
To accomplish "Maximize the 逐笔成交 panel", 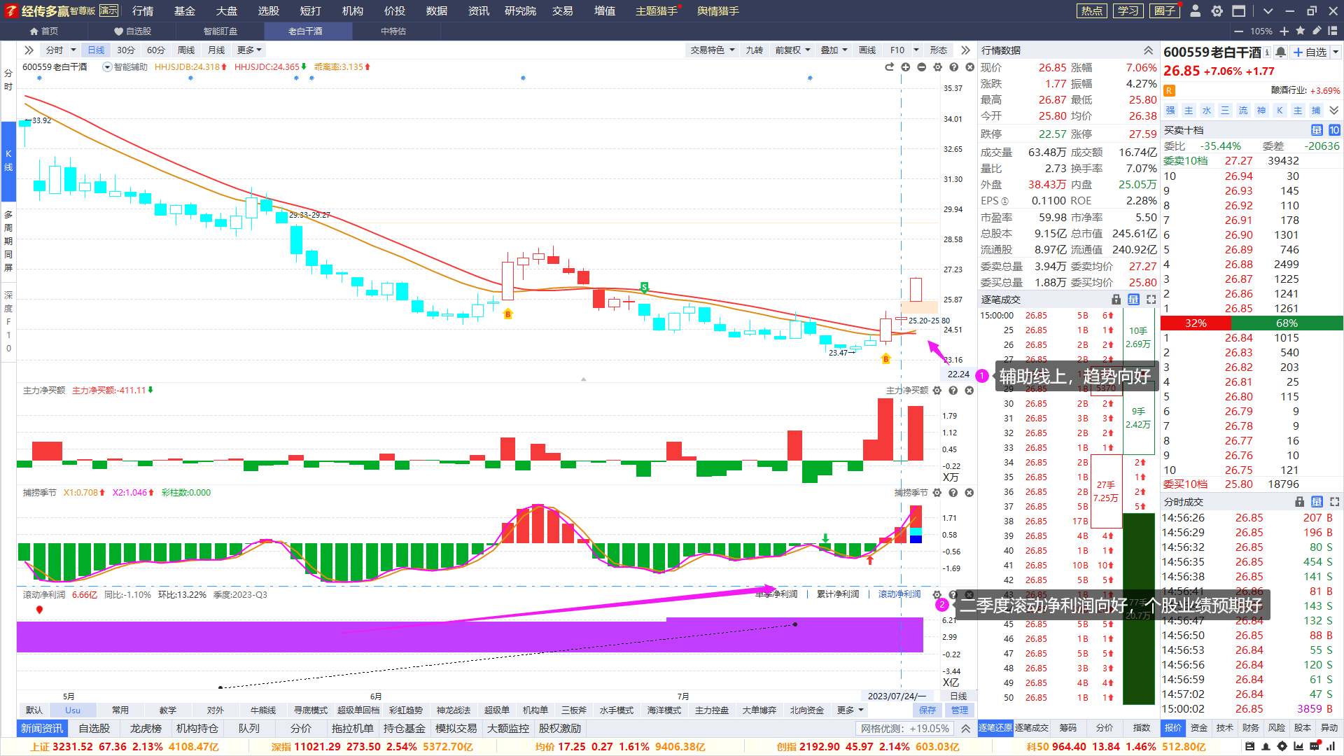I will (1151, 300).
